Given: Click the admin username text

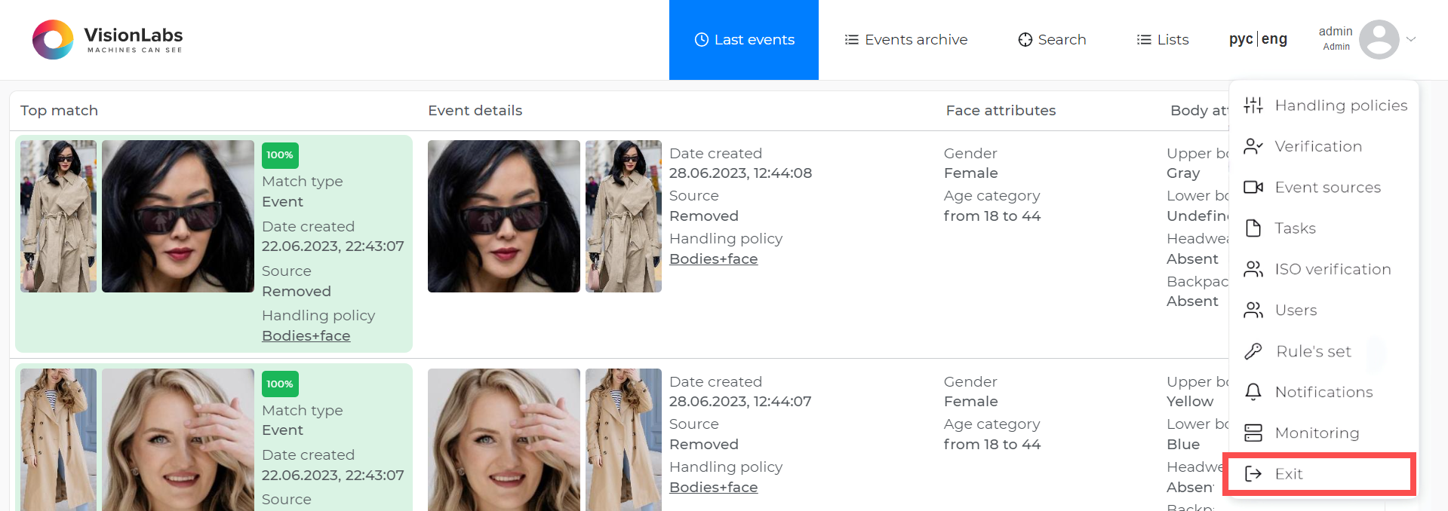Looking at the screenshot, I should coord(1336,31).
